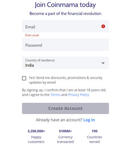
Task: Open the Privacy Policy link
Action: pyautogui.click(x=79, y=95)
